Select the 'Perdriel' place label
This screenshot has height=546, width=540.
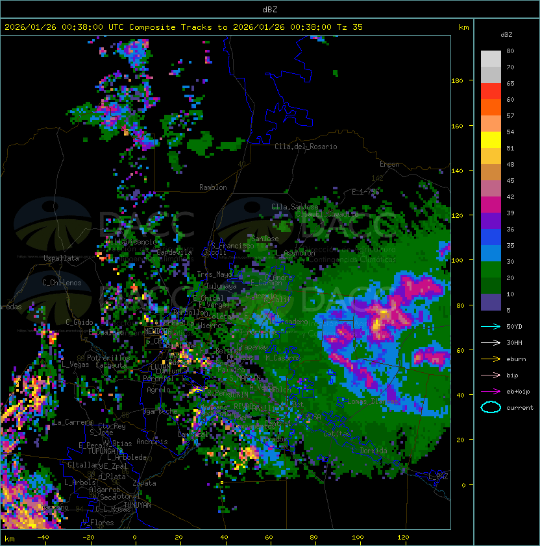coord(158,378)
